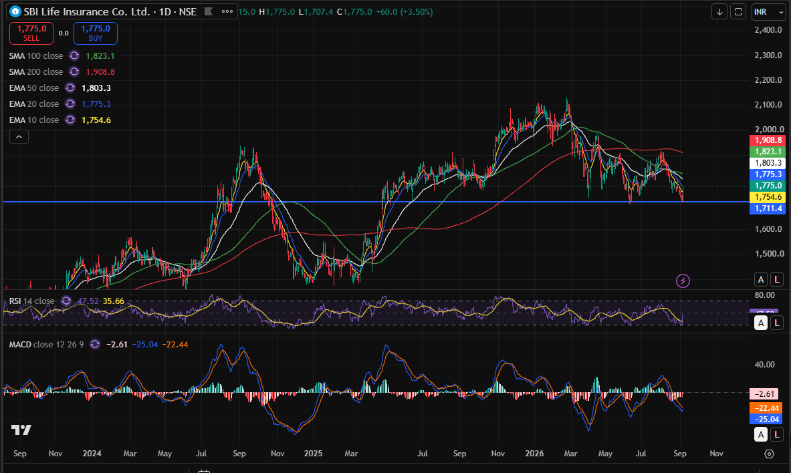Click the SMA 200 value 1,908.8 in legend
791x473 pixels.
coord(100,72)
